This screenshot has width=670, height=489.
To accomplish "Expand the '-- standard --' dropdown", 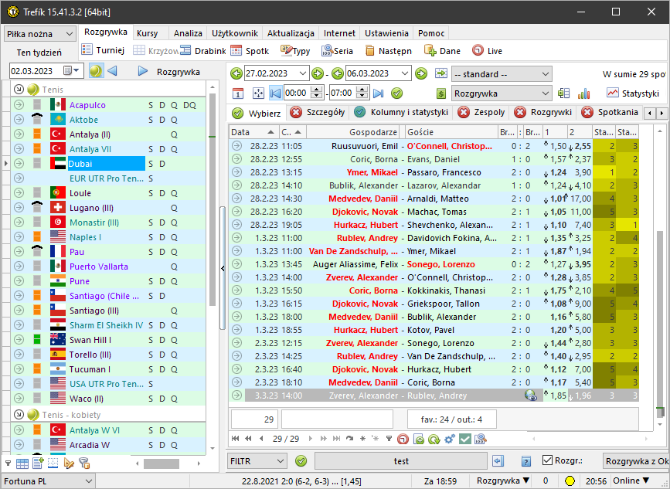I will (x=502, y=73).
